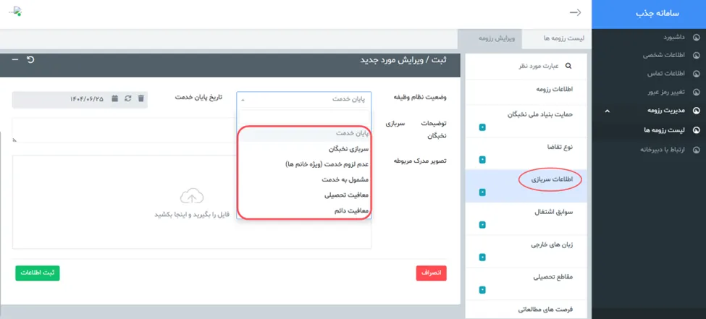
Task: Click the green ثبت اطلاعات button
Action: click(x=37, y=273)
